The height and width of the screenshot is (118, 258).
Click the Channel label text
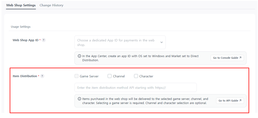(x=119, y=76)
